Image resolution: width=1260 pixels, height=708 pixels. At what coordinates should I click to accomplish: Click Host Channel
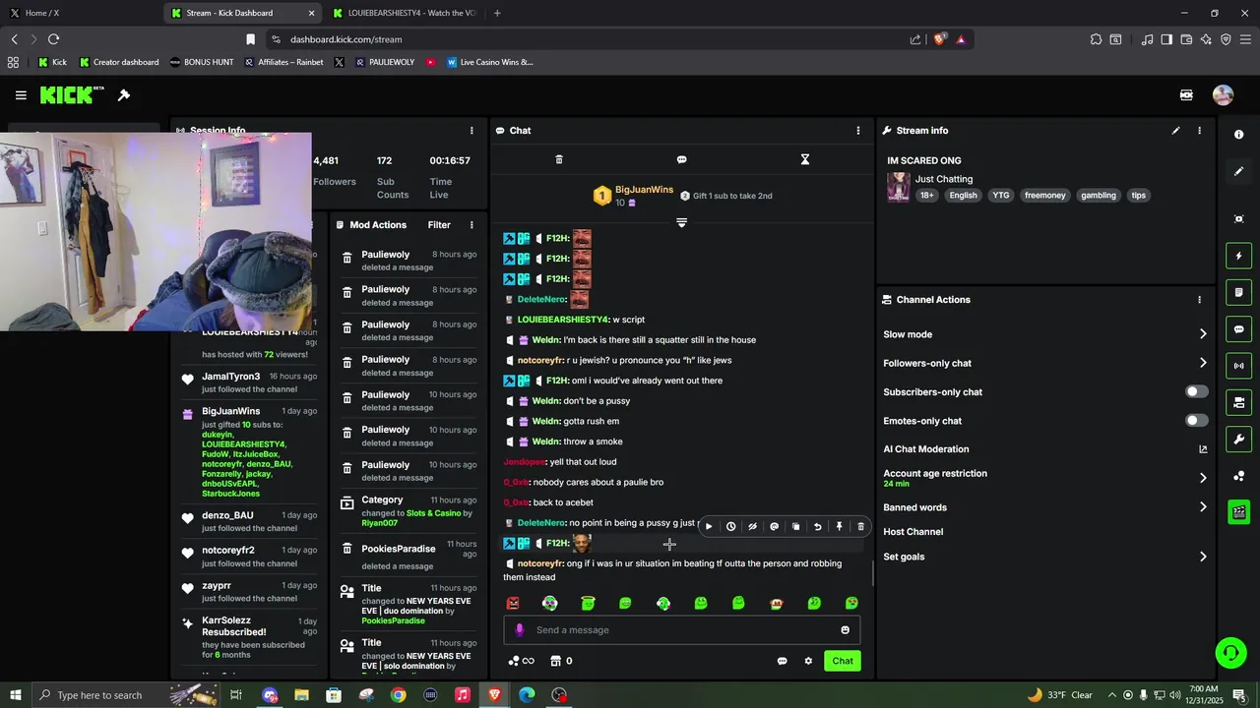click(x=913, y=532)
